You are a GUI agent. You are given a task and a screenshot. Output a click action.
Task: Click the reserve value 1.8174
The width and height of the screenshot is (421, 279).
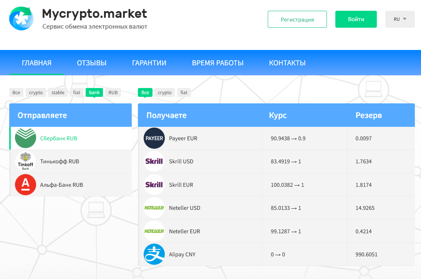click(x=363, y=185)
